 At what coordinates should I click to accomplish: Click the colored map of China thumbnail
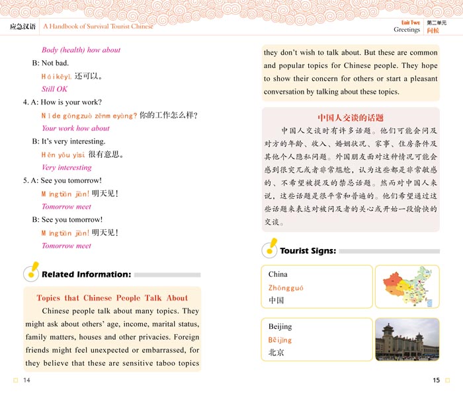(x=407, y=287)
